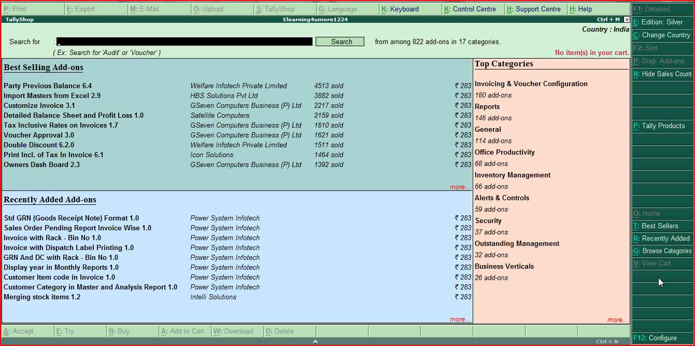Open the Keyboard menu
This screenshot has width=695, height=346.
coord(402,9)
